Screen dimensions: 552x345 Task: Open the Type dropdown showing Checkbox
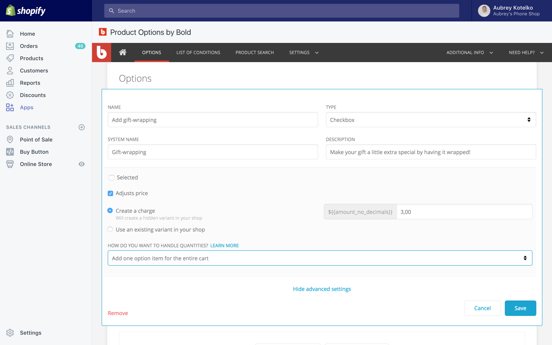[430, 120]
